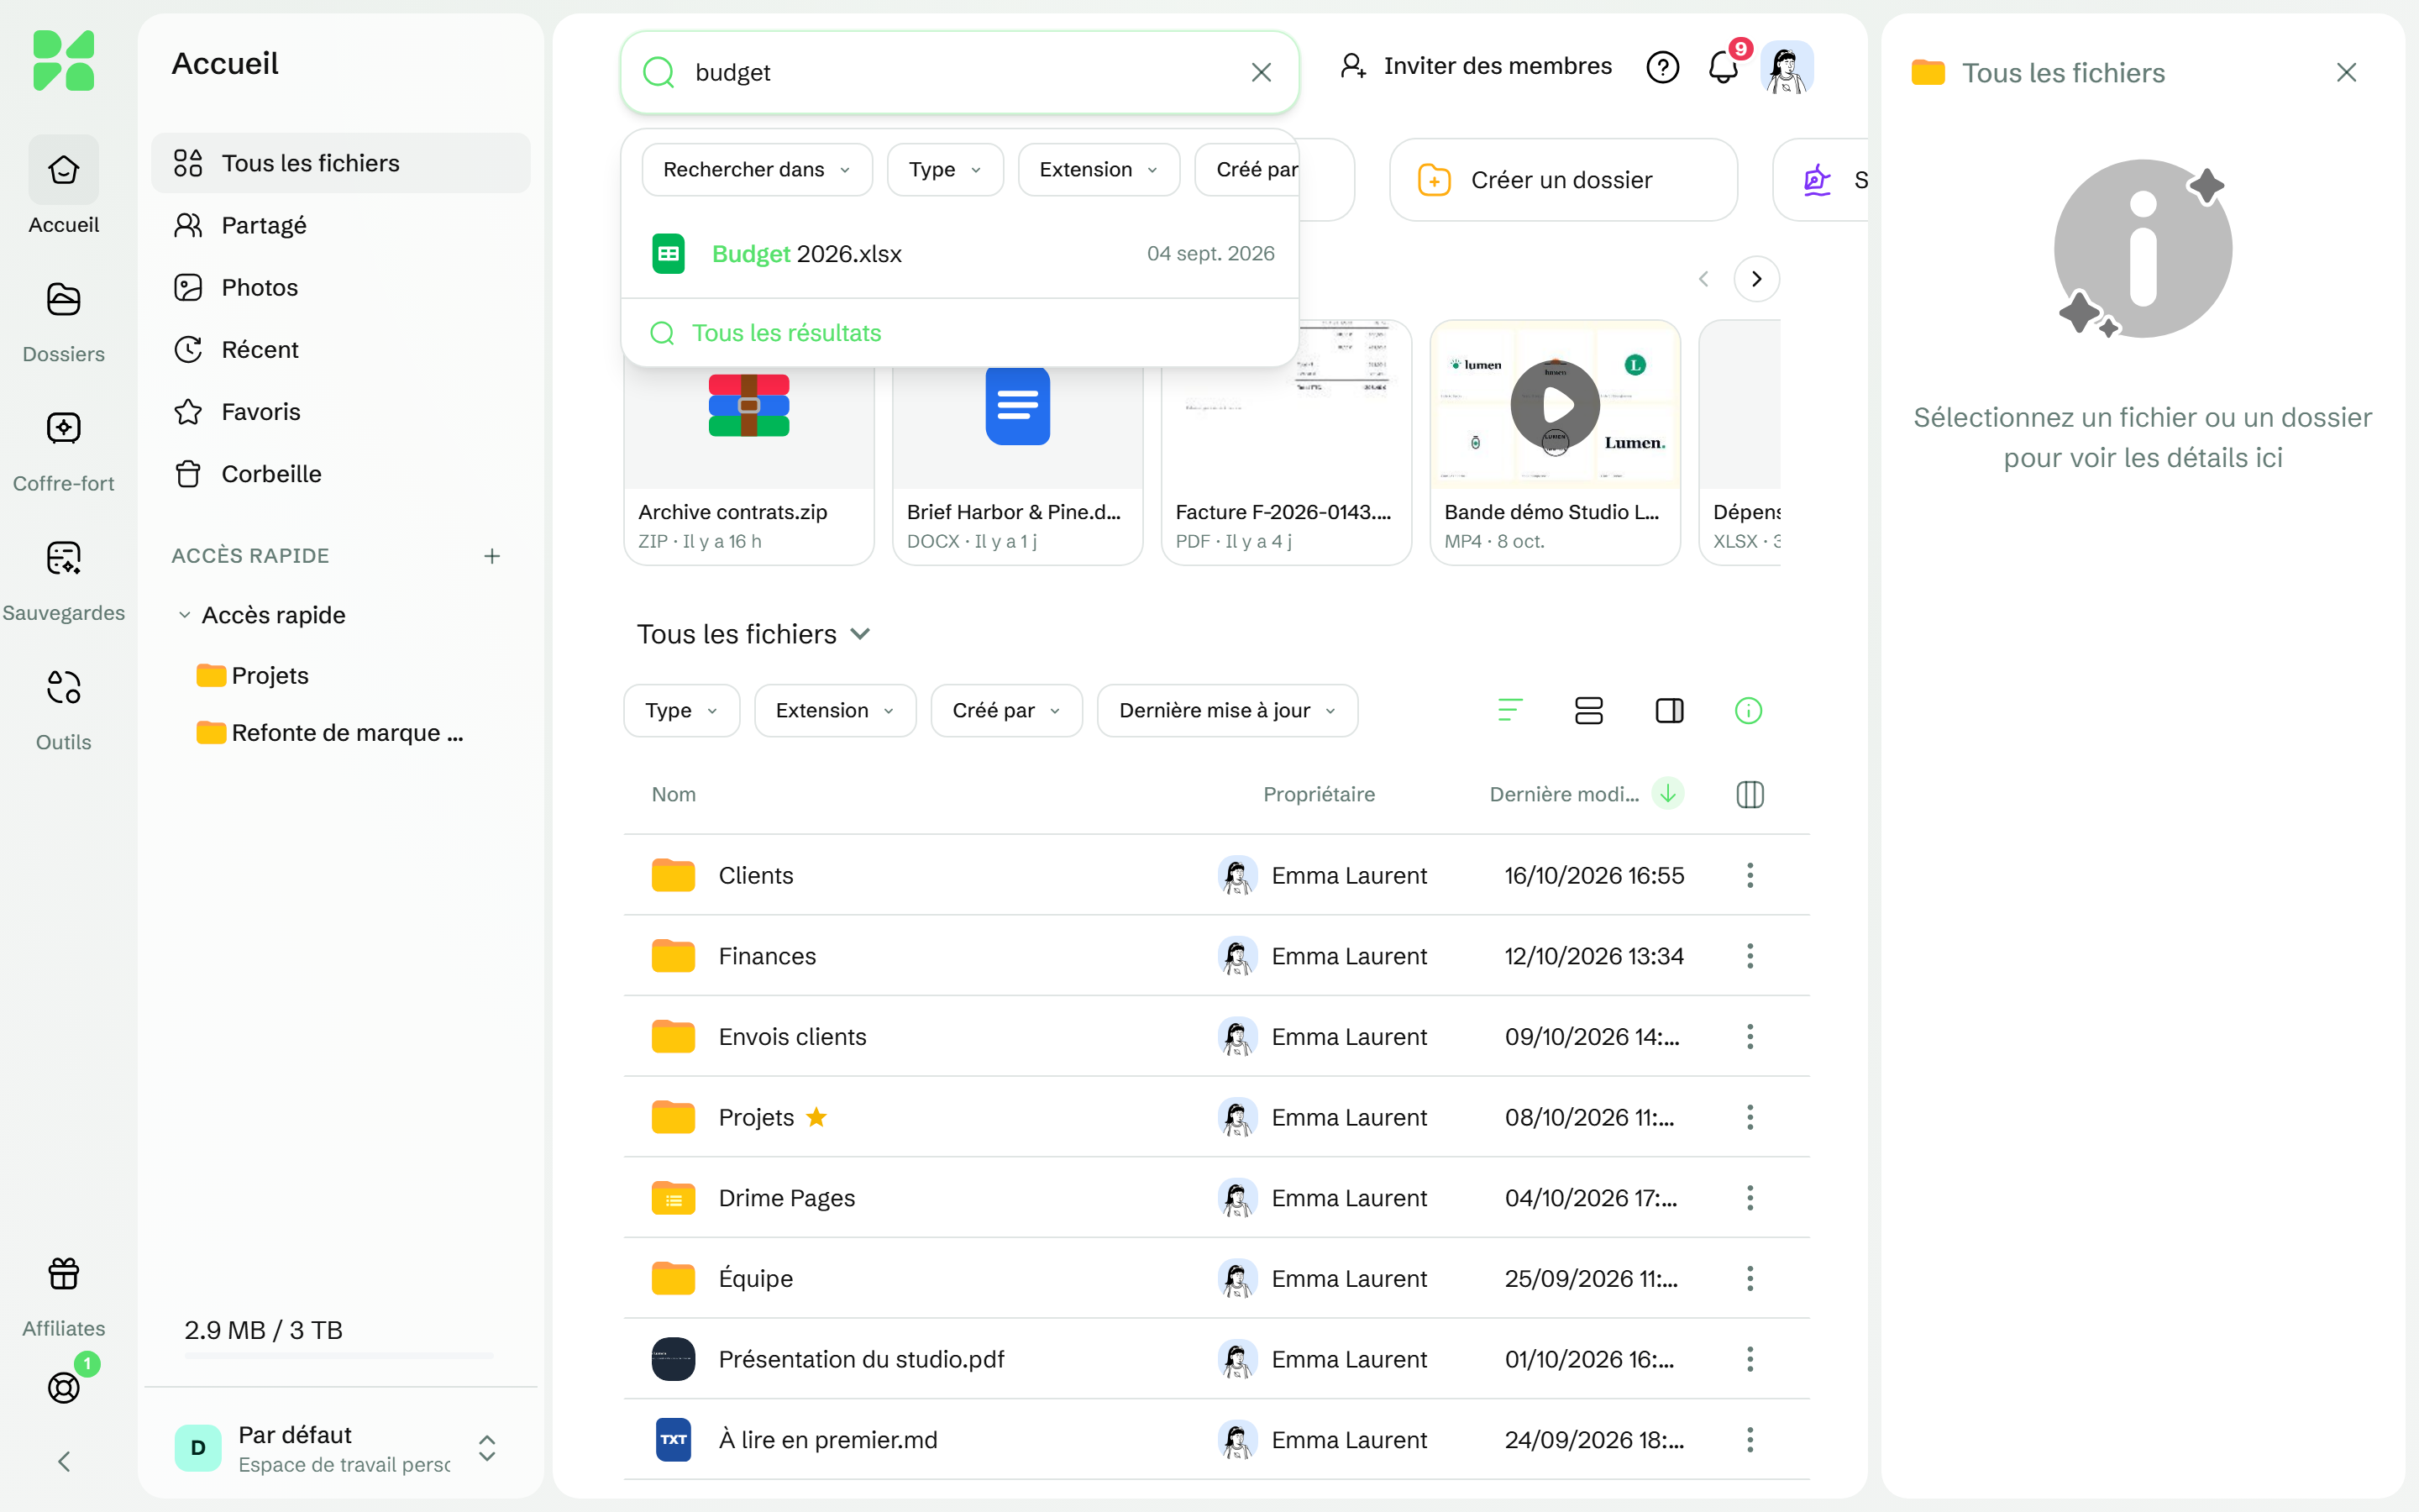Open the Dernière mise à jour filter

1226,710
